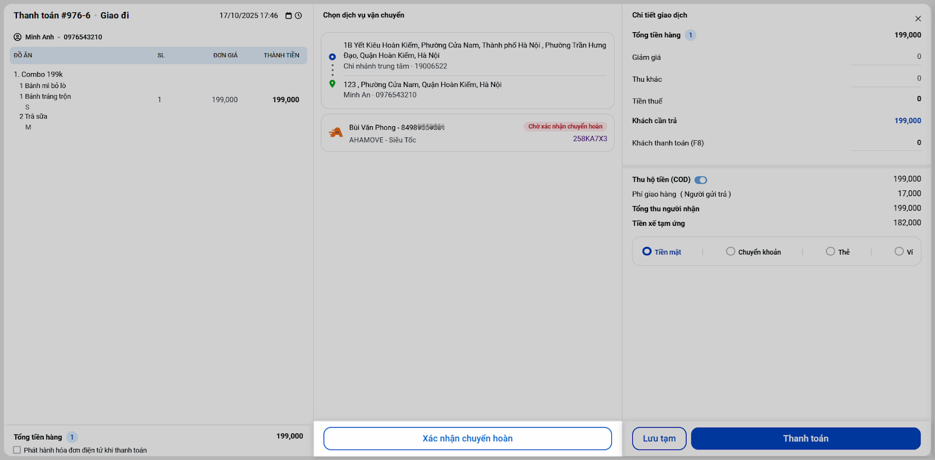
Task: Open the clock time picker icon
Action: coord(299,16)
